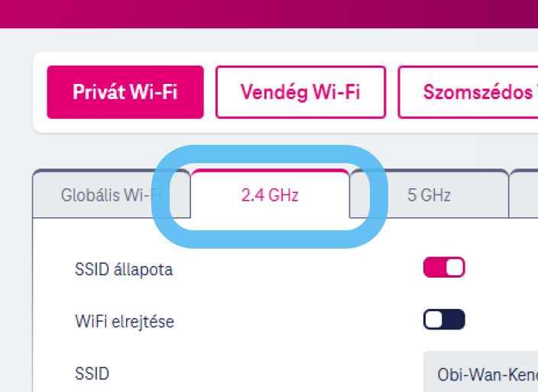Switch to Vendég Wi-Fi settings
Screen dimensions: 538x392
point(300,92)
